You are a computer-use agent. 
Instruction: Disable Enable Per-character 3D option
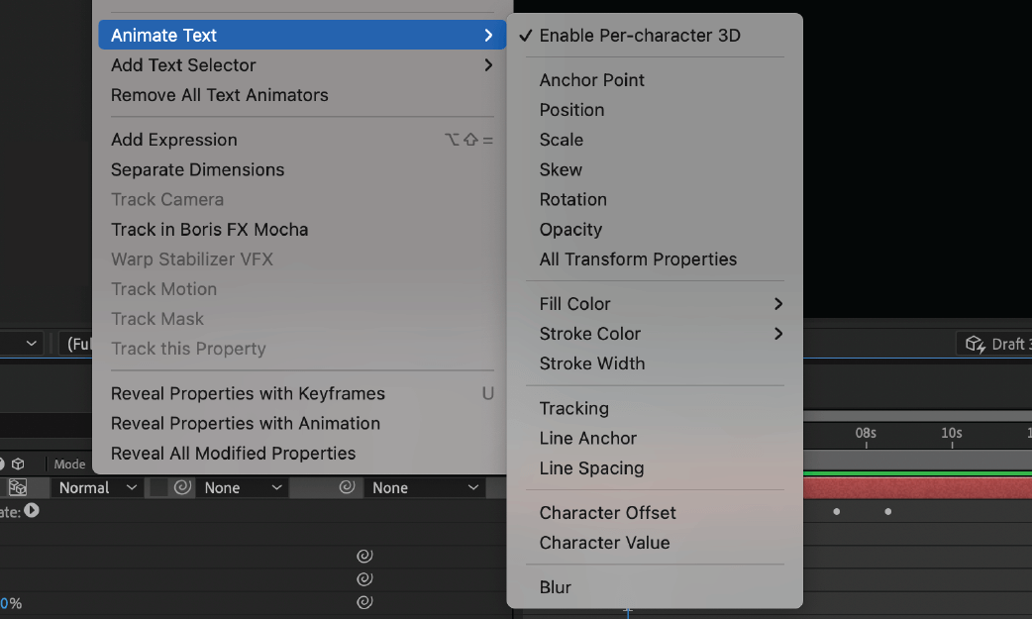639,36
